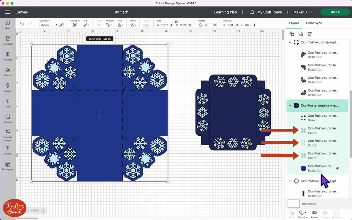This screenshot has width=352, height=220.
Task: Toggle the size lock aspect ratio
Action: click(x=176, y=21)
